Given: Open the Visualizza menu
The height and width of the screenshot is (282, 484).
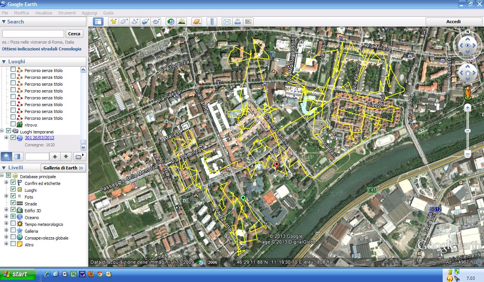Looking at the screenshot, I should 44,13.
